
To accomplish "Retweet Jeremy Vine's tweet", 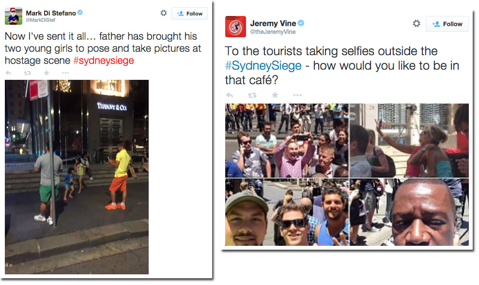I will 252,95.
